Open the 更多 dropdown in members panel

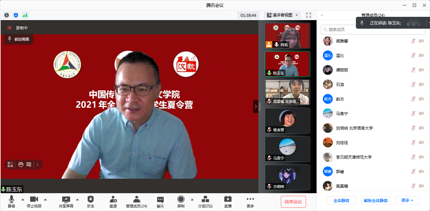pyautogui.click(x=407, y=200)
